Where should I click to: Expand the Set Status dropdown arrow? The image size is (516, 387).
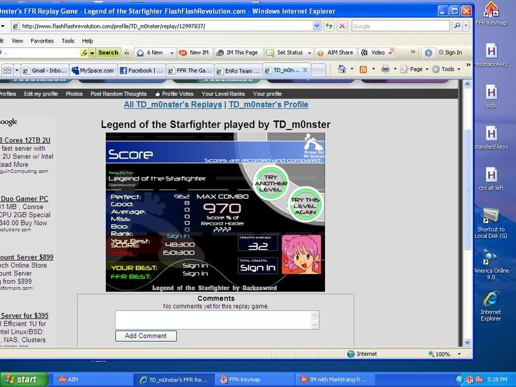click(310, 53)
